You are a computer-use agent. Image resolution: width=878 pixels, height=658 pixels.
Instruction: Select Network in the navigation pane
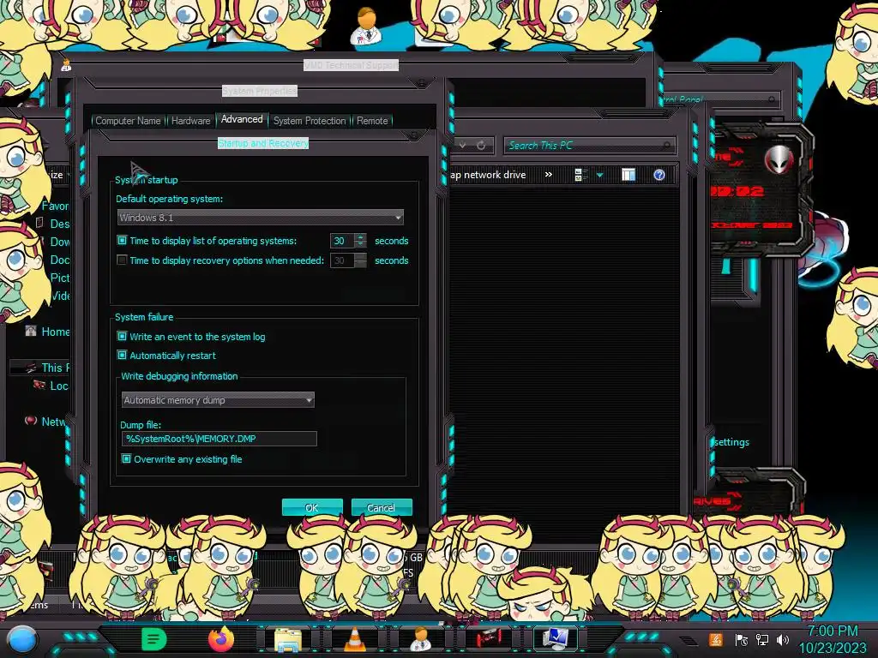53,422
